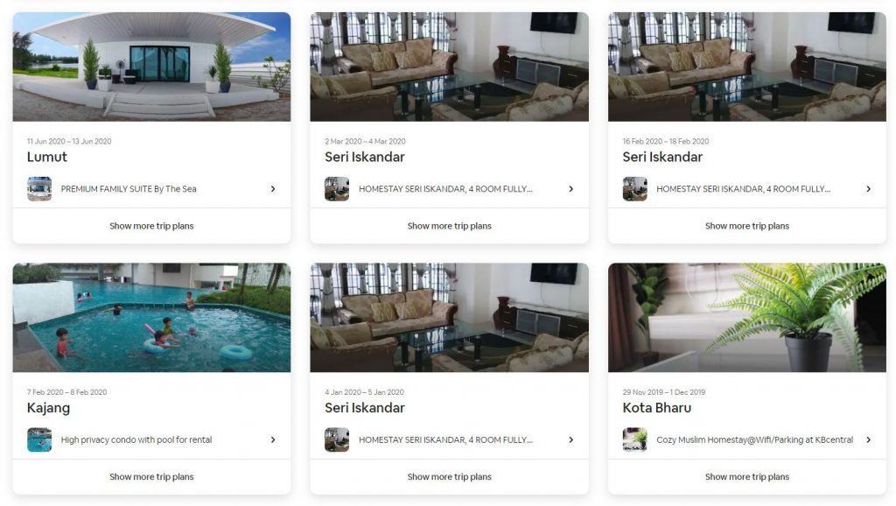The image size is (896, 506).
Task: Click chevron next to Cozy Muslim Homestay listing
Action: [869, 439]
